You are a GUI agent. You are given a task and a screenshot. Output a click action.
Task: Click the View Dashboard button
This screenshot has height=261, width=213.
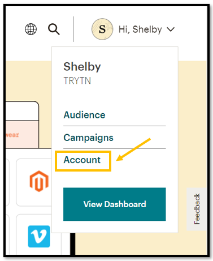coord(115,204)
